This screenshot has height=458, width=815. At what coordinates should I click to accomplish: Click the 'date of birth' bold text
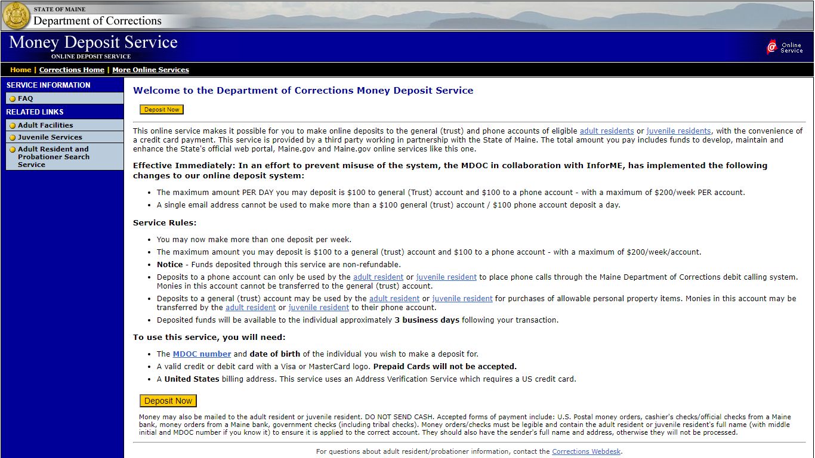click(275, 354)
